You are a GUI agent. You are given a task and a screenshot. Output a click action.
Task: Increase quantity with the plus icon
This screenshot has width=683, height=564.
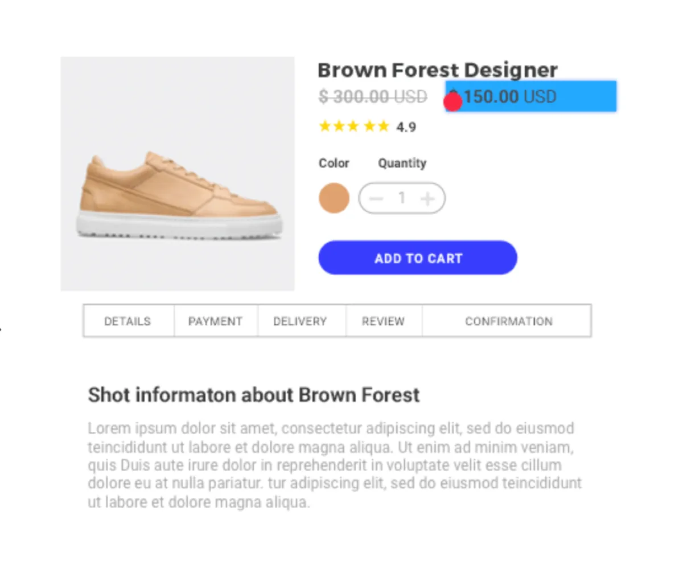coord(427,198)
